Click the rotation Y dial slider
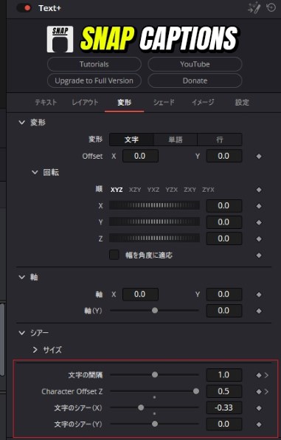The width and height of the screenshot is (281, 440). tap(155, 222)
